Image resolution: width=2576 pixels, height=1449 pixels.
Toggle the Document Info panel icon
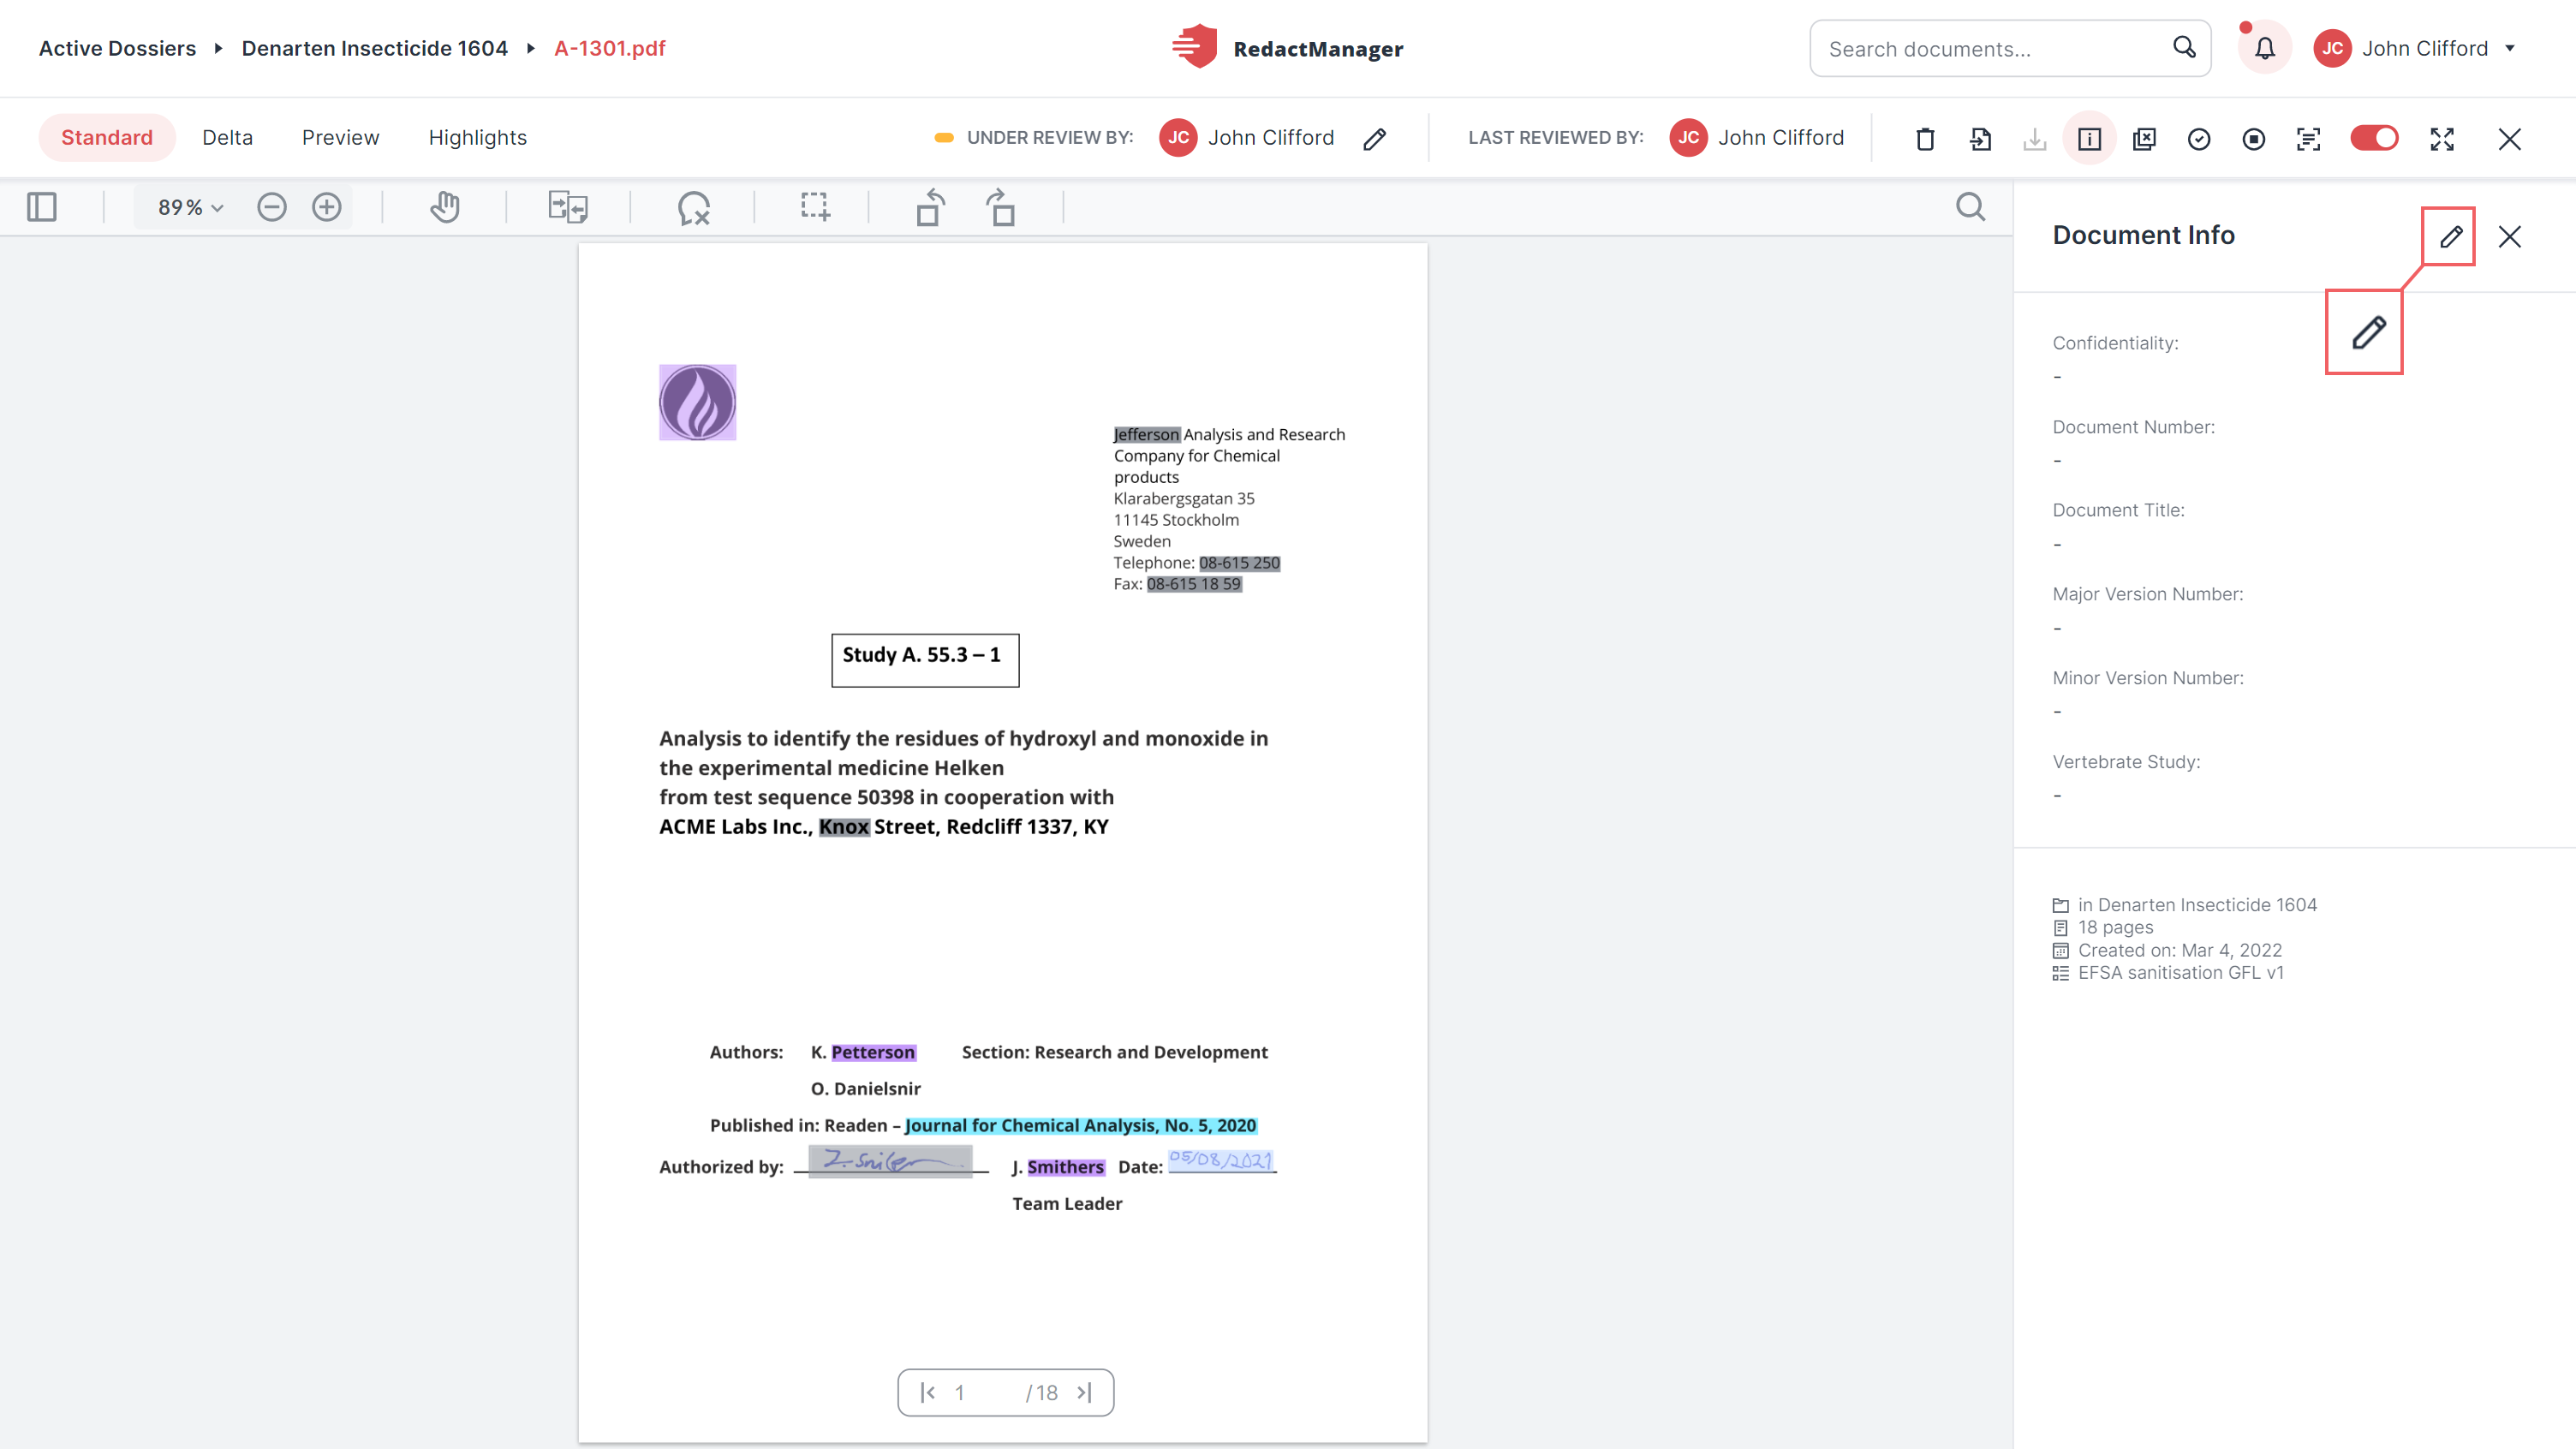click(x=2089, y=139)
